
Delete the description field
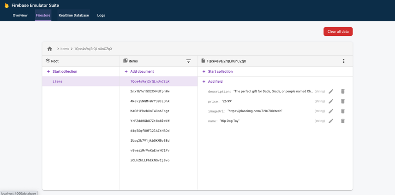[343, 92]
